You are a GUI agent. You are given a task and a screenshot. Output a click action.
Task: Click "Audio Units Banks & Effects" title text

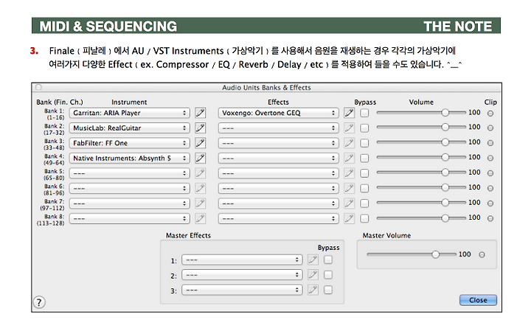[266, 87]
